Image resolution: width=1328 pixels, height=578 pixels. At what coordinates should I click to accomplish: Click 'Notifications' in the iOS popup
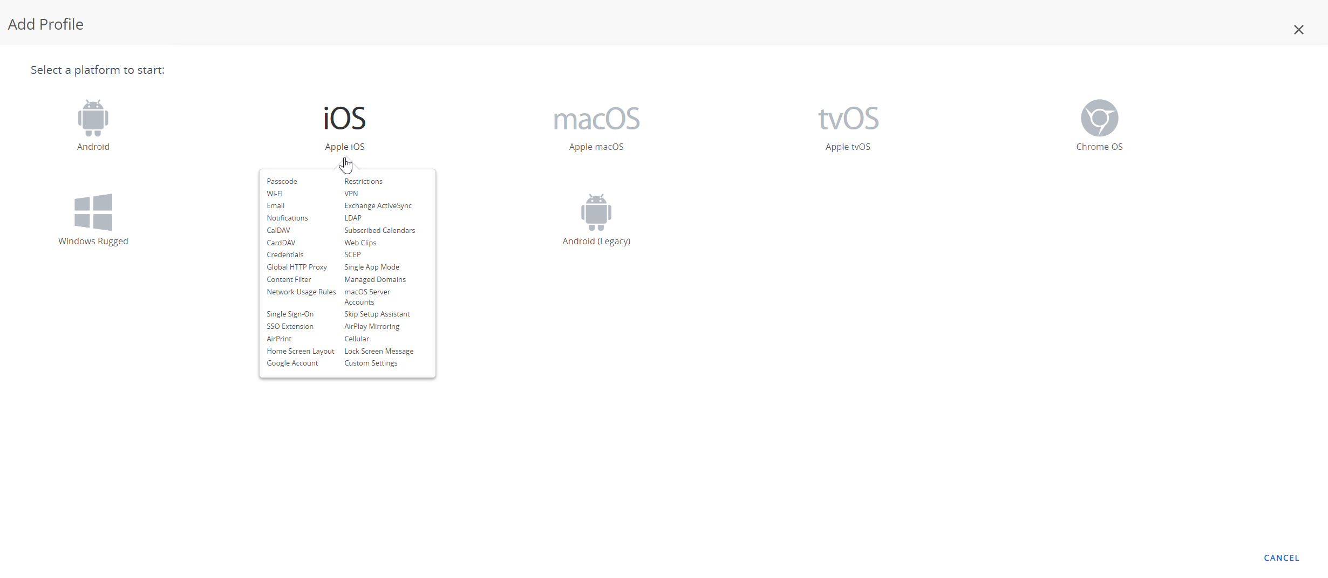tap(287, 218)
